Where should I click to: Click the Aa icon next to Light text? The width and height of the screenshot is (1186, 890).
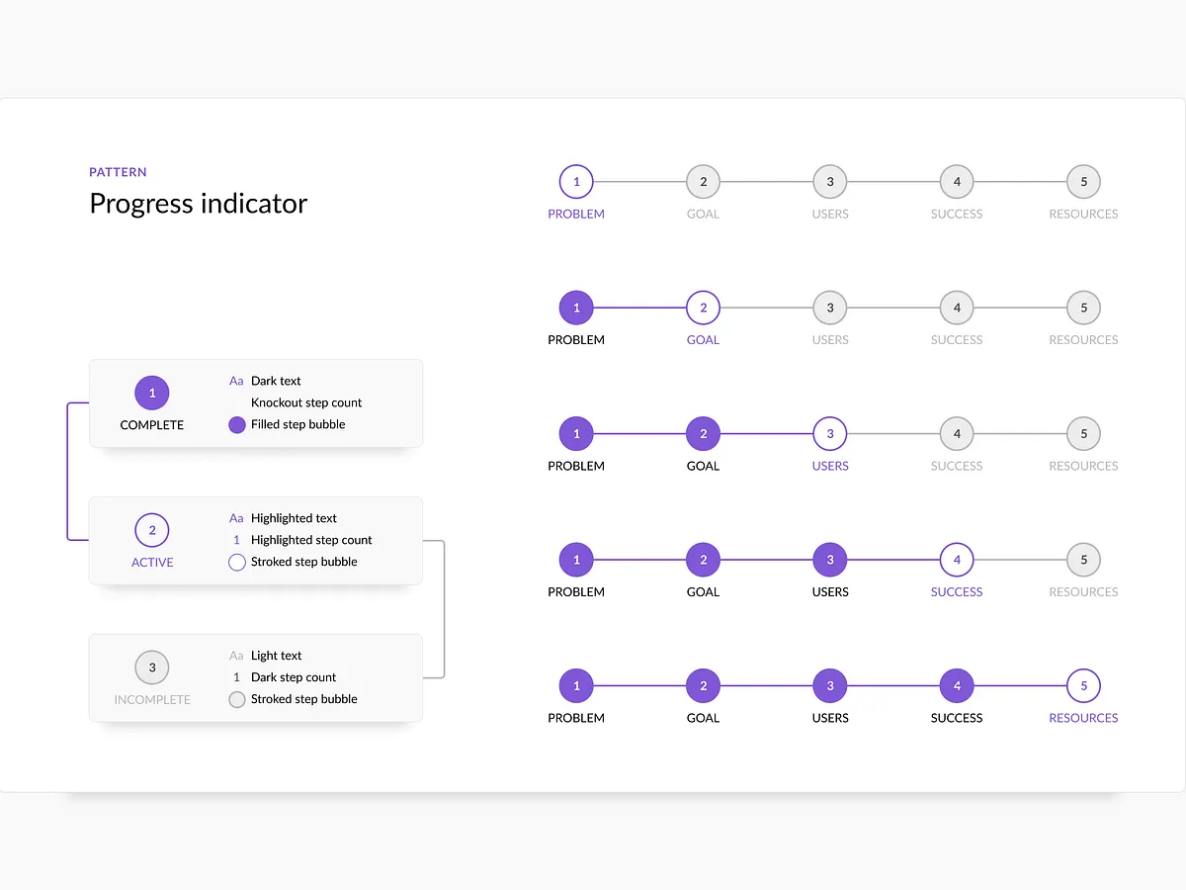(x=236, y=655)
